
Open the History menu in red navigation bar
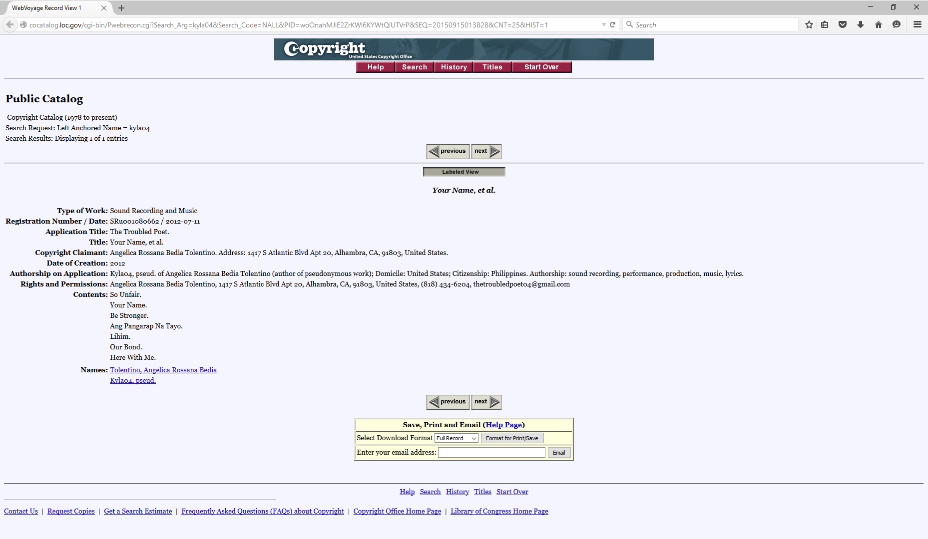454,67
